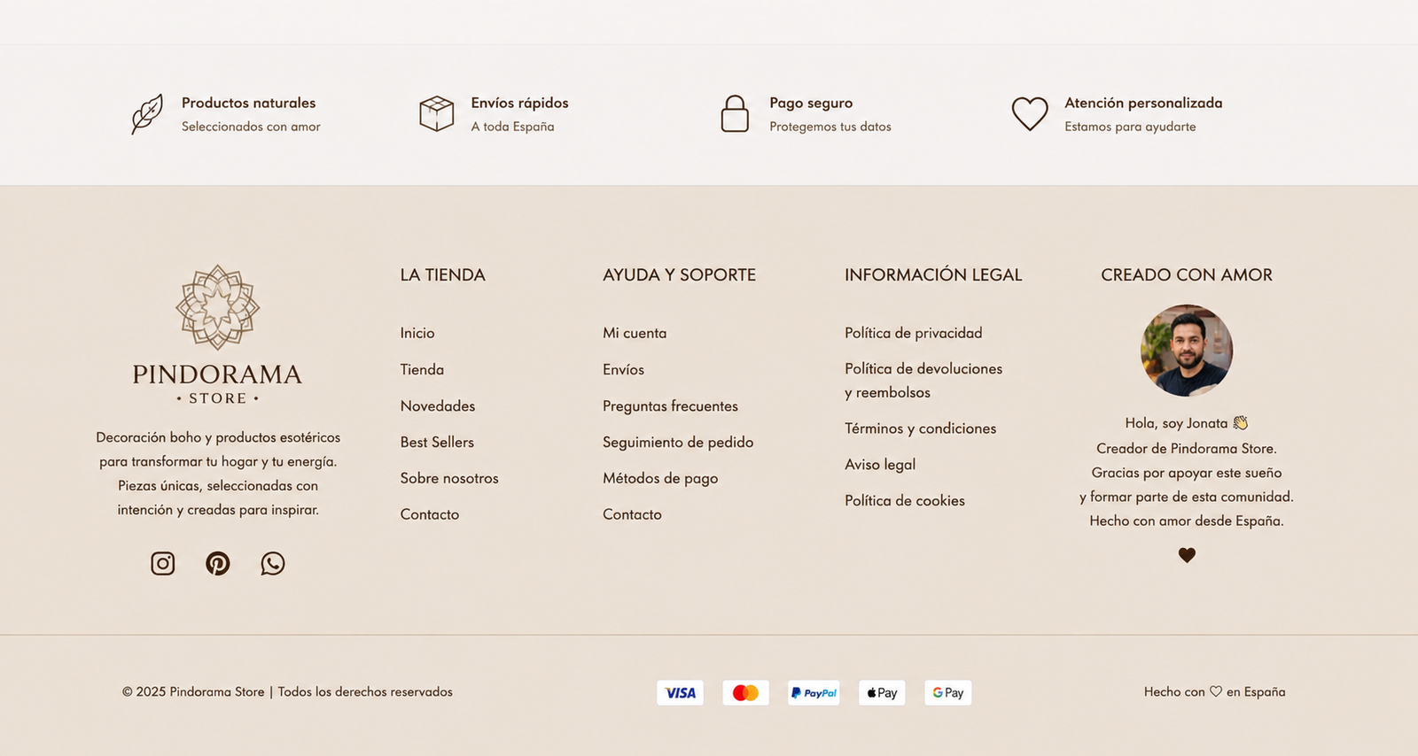Open Jonata's profile photo
This screenshot has width=1418, height=756.
click(x=1187, y=351)
